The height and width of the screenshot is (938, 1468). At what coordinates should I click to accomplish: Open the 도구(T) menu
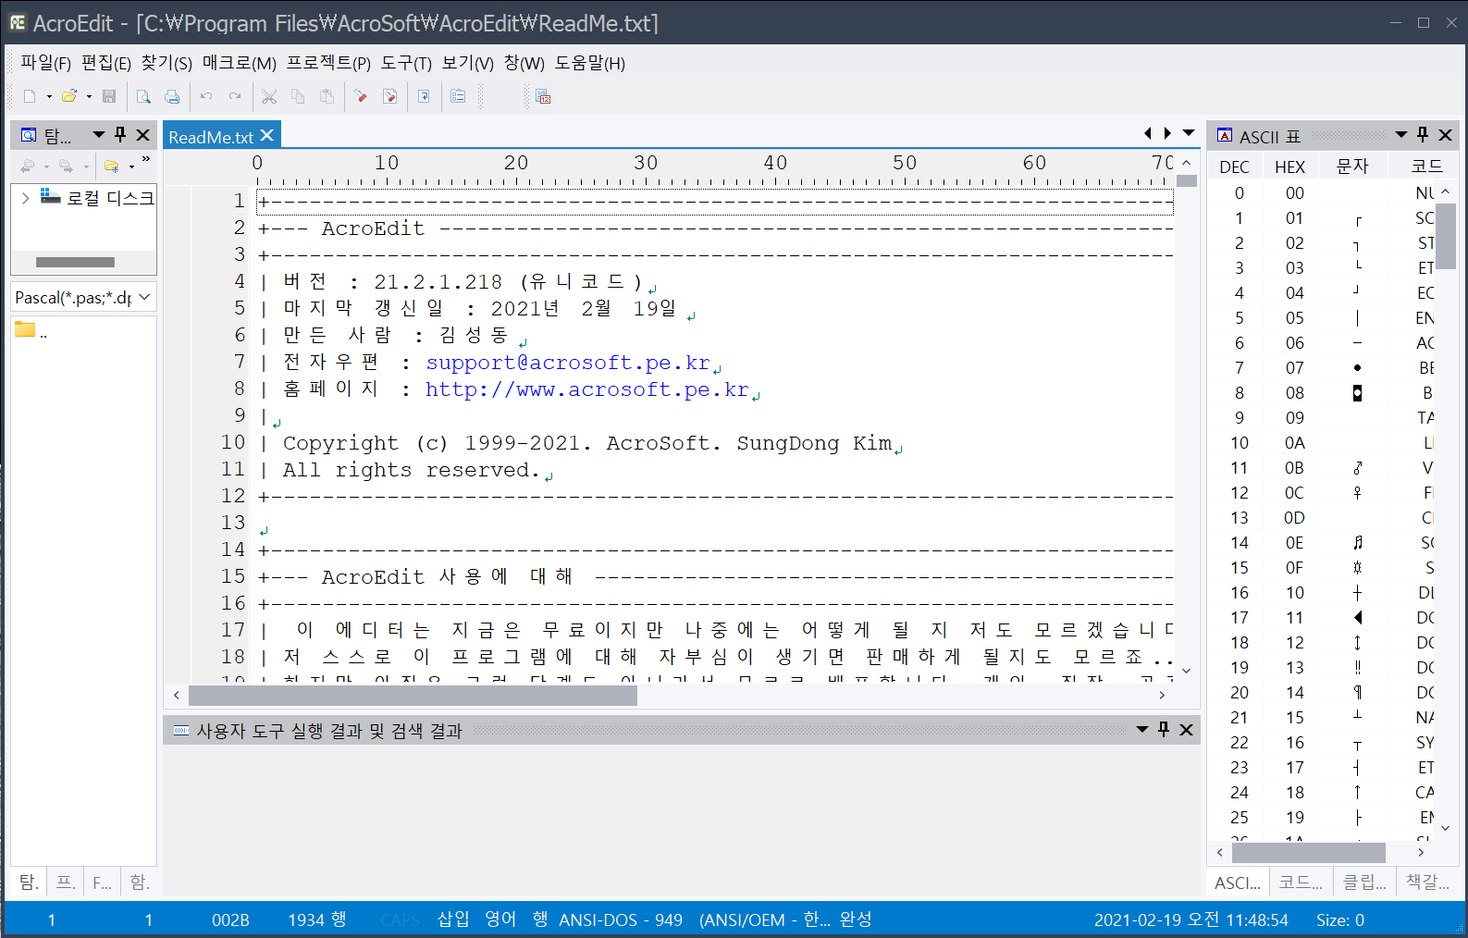pos(406,63)
